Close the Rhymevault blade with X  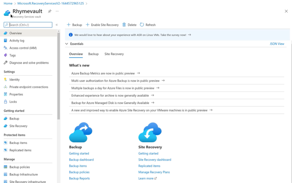(286, 11)
